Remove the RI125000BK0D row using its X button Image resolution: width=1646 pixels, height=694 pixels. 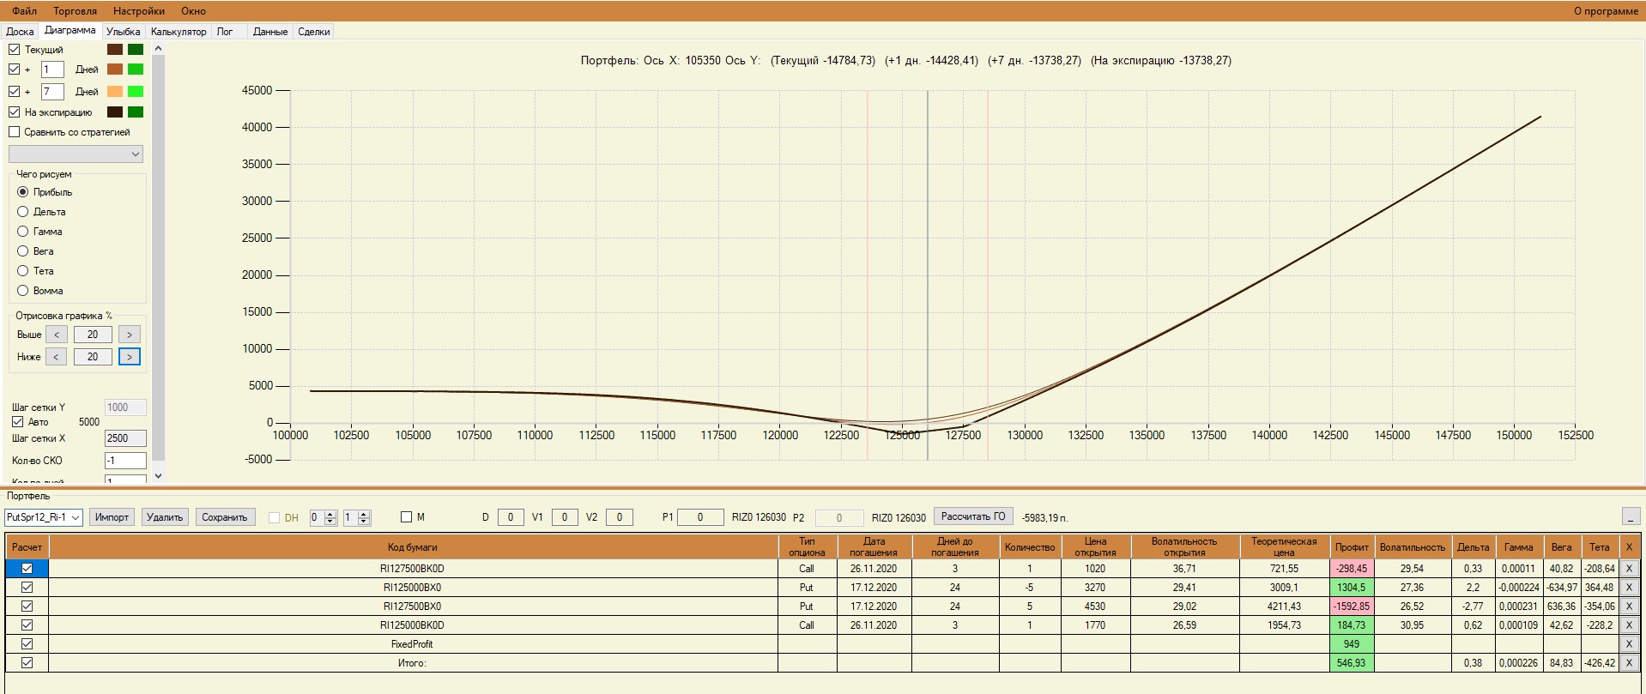(1629, 625)
